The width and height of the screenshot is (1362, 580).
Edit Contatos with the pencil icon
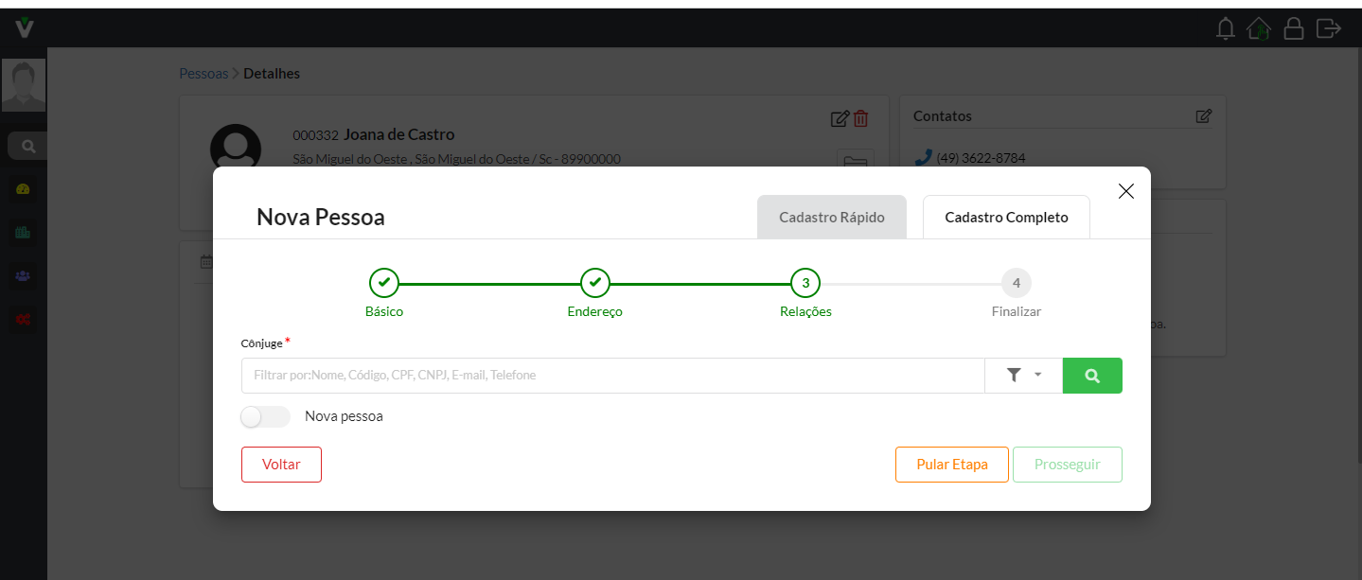coord(1203,116)
